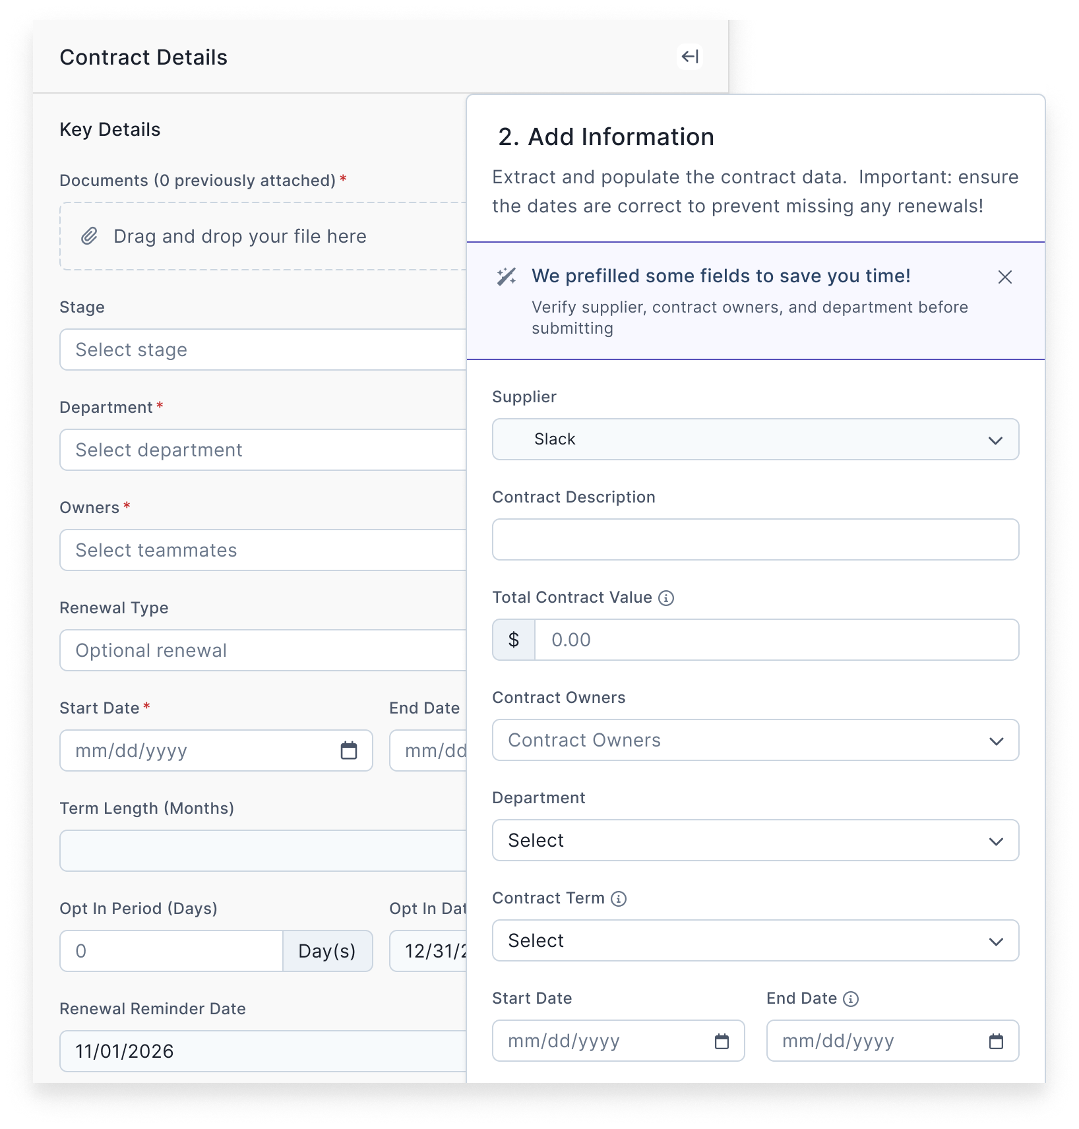Click the Opt In Period days field
Viewport: 1079px width, 1129px height.
(x=171, y=951)
